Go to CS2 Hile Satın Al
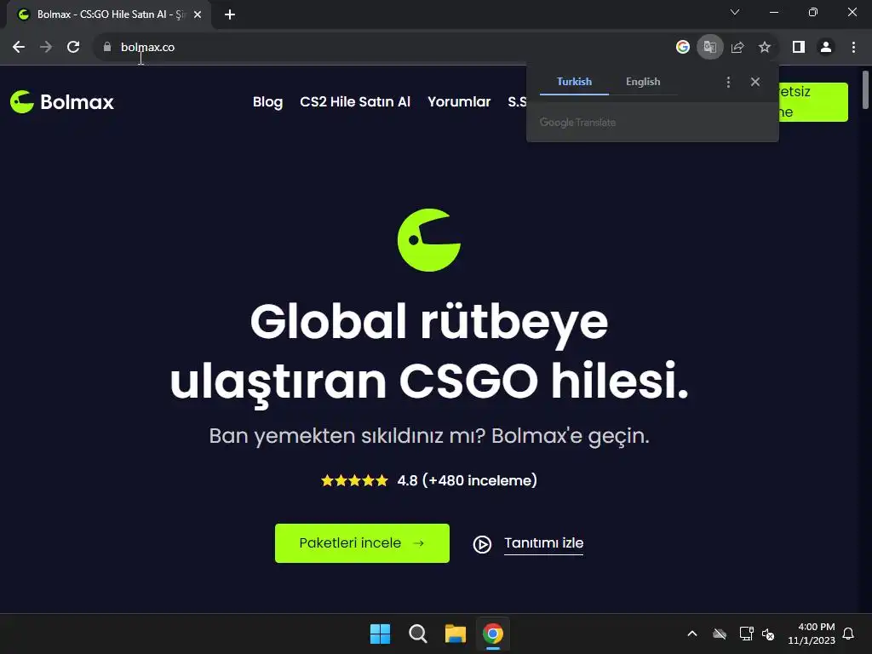This screenshot has width=872, height=654. click(355, 102)
